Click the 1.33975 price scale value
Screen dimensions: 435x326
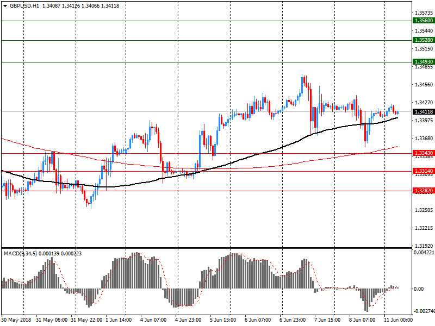click(x=424, y=120)
